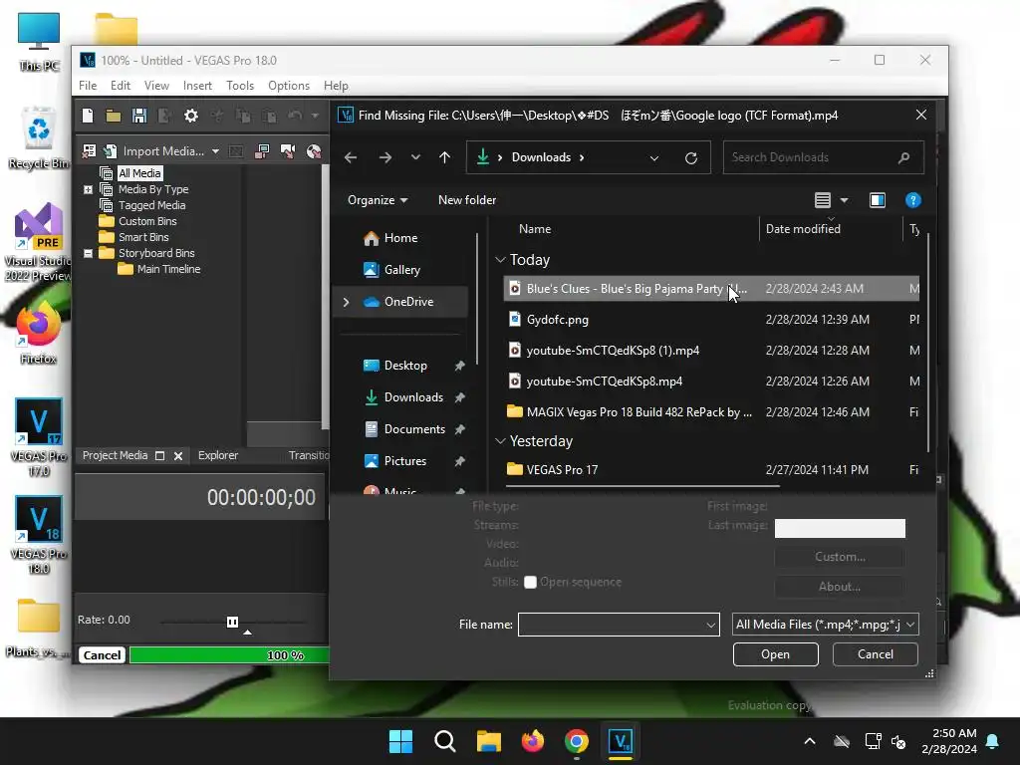
Task: Open the blue Help question mark icon
Action: 913,200
